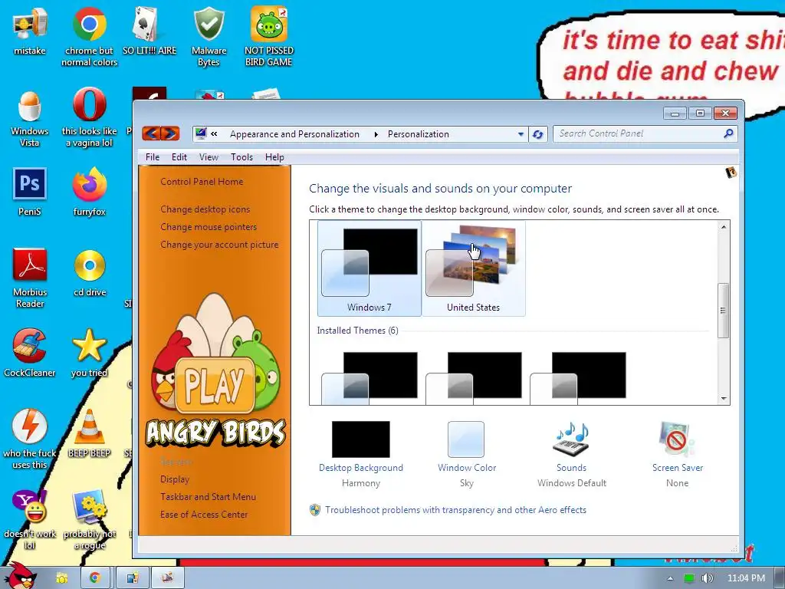Image resolution: width=785 pixels, height=589 pixels.
Task: Select the Windows 7 theme
Action: tap(370, 268)
